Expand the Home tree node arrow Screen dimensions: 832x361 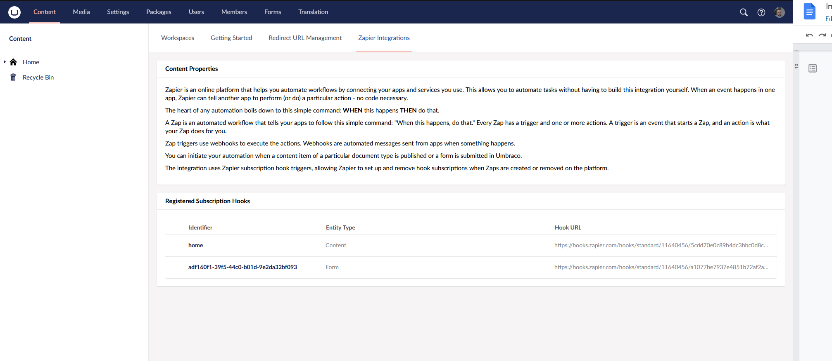(x=5, y=62)
